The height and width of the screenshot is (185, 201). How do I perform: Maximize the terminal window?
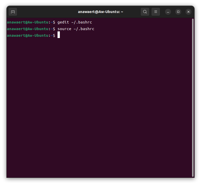point(178,12)
